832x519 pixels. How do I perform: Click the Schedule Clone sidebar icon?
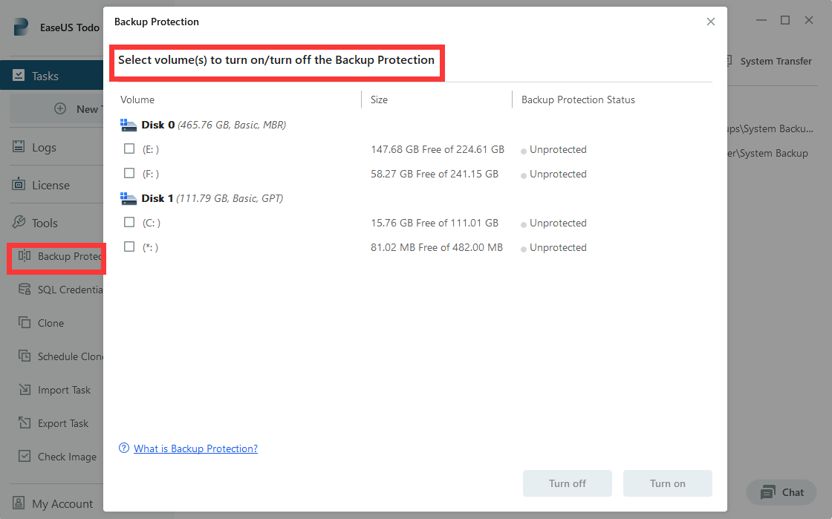pyautogui.click(x=25, y=356)
